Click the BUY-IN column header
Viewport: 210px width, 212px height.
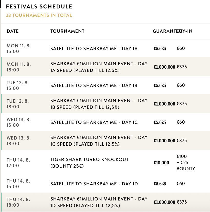coord(185,31)
